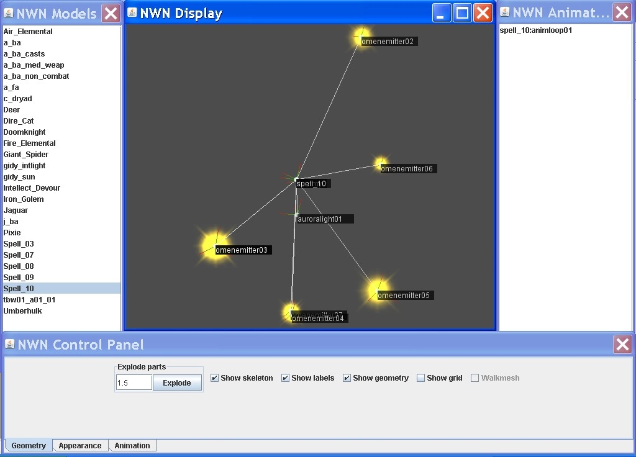This screenshot has width=636, height=457.
Task: Enable the Show grid checkbox
Action: pyautogui.click(x=420, y=378)
